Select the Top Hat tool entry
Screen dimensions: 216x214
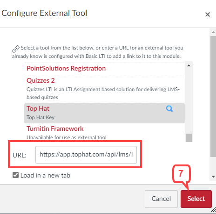(x=104, y=113)
